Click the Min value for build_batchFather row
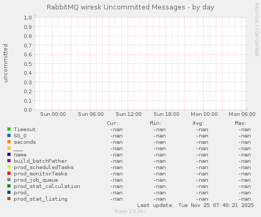Screen dimensions: 261x217 [160, 161]
